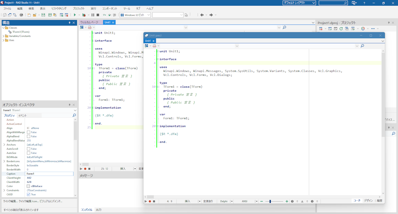398x214 pixels.
Task: Switch to the イベント tab in Object Inspector
Action: click(22, 116)
